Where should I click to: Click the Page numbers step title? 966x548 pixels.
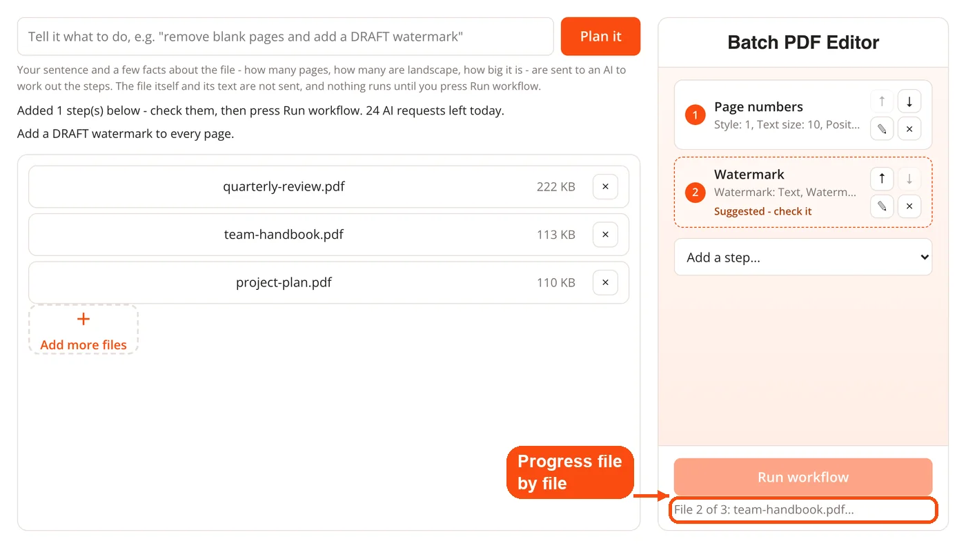click(x=758, y=106)
